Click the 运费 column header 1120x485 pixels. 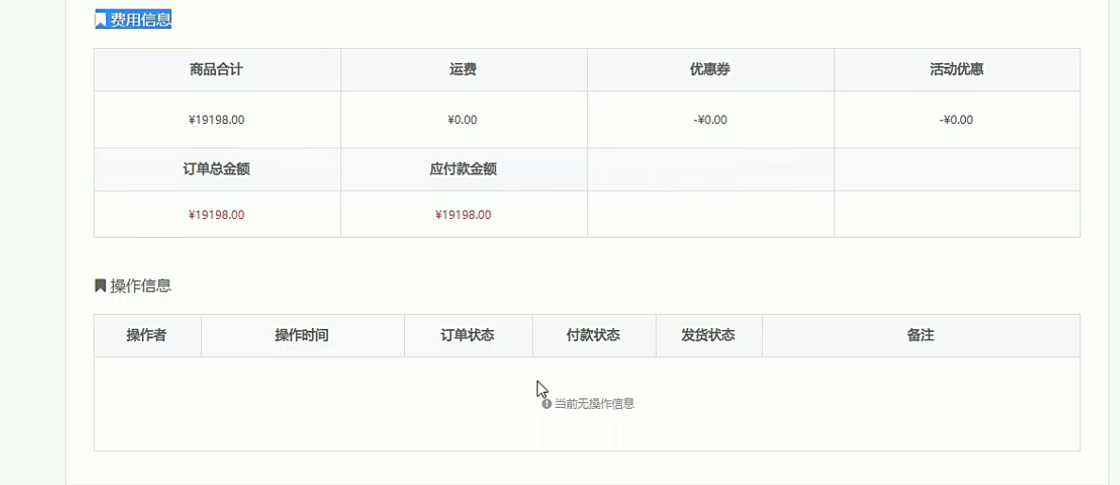(x=463, y=70)
